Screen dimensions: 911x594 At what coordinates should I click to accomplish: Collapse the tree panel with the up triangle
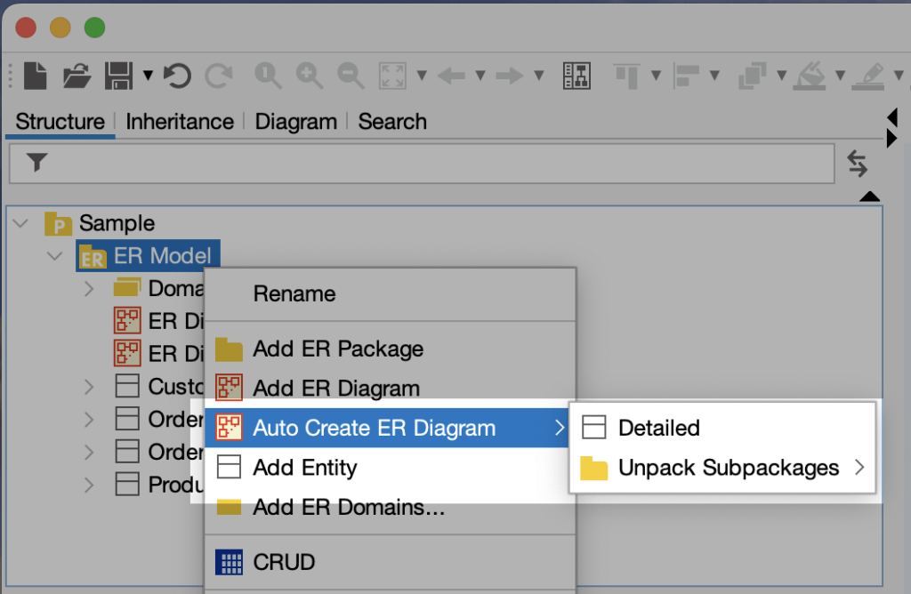869,196
